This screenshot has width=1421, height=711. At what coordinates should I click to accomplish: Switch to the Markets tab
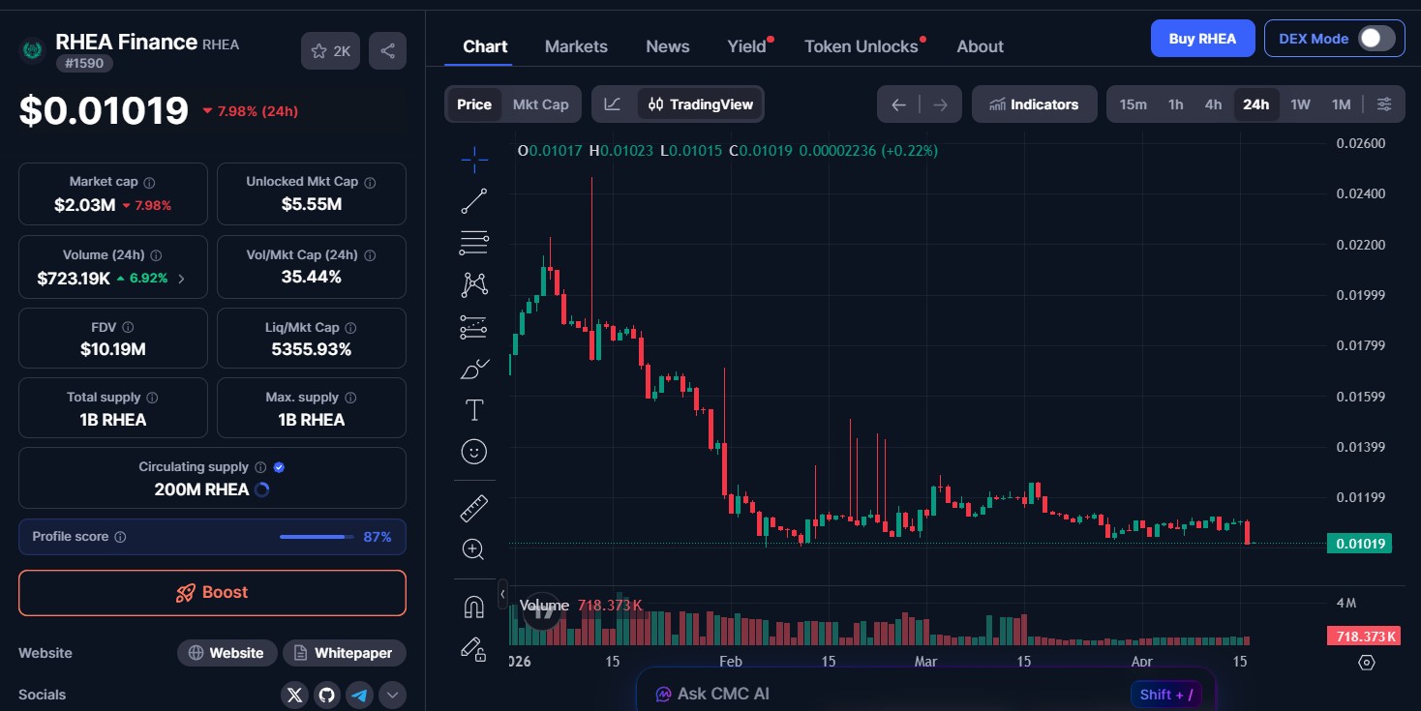coord(576,45)
